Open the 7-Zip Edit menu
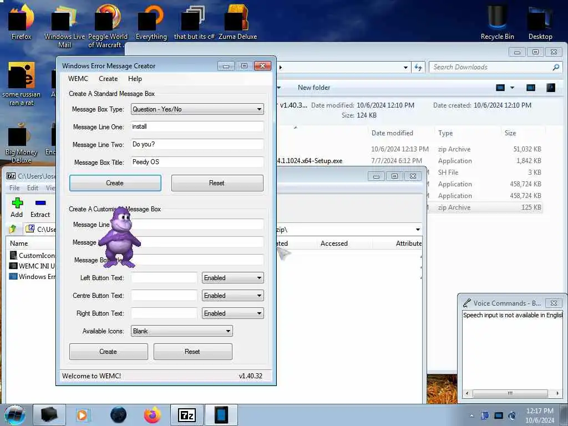This screenshot has width=568, height=426. click(33, 187)
